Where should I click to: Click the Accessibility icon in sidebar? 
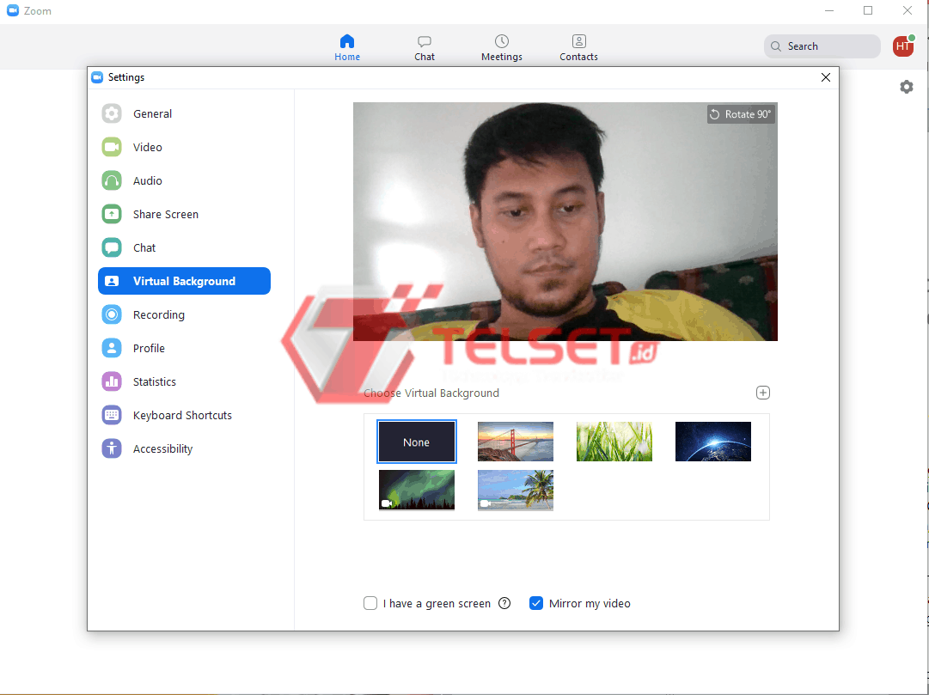click(x=112, y=448)
